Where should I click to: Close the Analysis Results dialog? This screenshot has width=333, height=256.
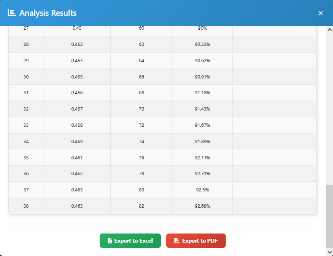321,13
